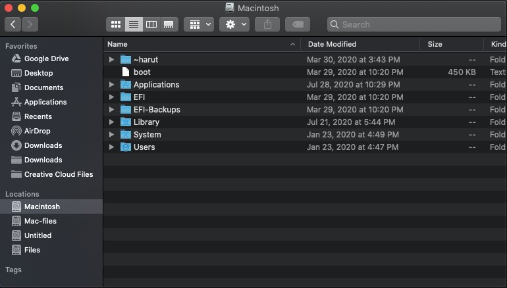
Task: Open the group-by dropdown
Action: (198, 24)
